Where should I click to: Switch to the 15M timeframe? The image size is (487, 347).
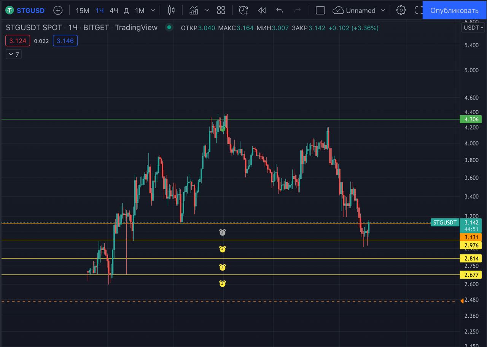(x=83, y=10)
